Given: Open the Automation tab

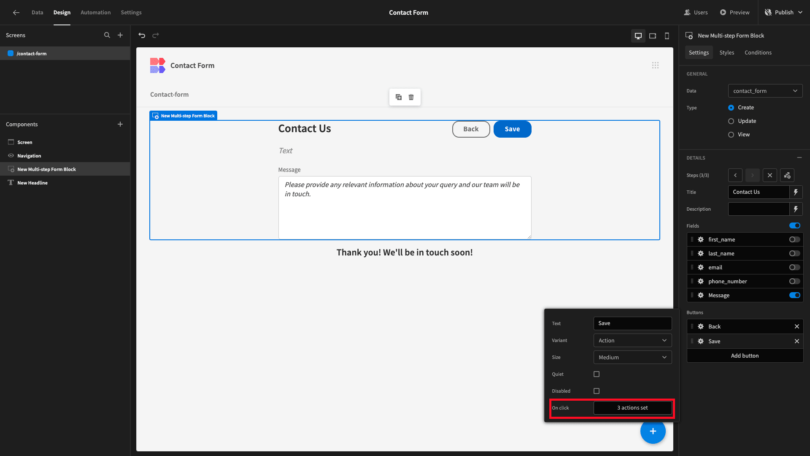Looking at the screenshot, I should pos(96,13).
